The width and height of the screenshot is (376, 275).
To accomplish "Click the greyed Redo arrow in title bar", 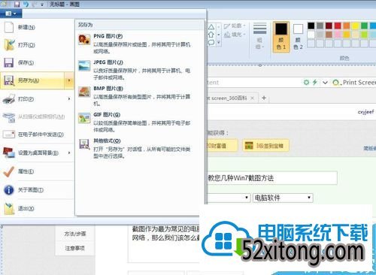I will 35,4.
